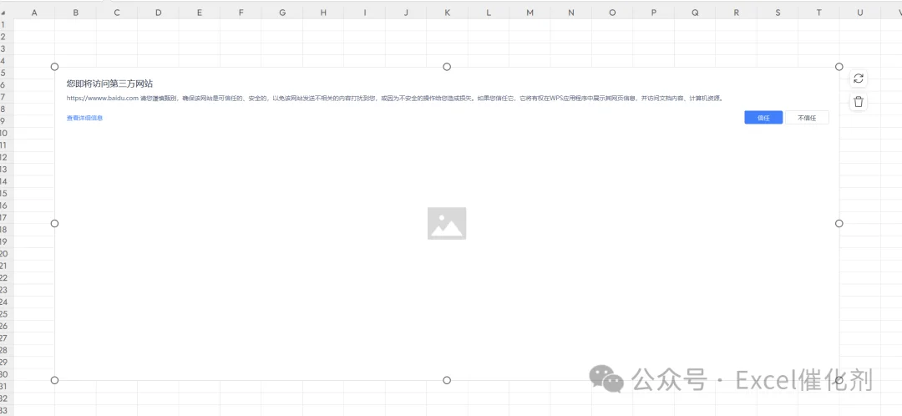Select row 22 header

click(7, 278)
